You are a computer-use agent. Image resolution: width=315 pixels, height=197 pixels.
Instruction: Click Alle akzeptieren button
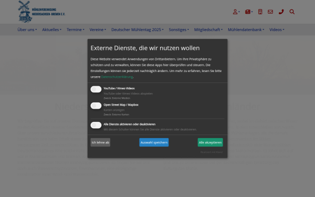(210, 142)
